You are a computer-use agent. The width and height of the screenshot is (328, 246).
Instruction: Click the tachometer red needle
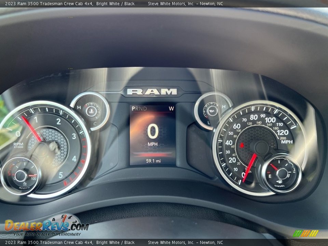tap(31, 129)
